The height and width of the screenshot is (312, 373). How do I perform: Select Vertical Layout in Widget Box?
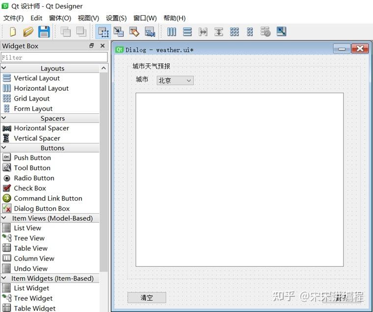pos(50,78)
